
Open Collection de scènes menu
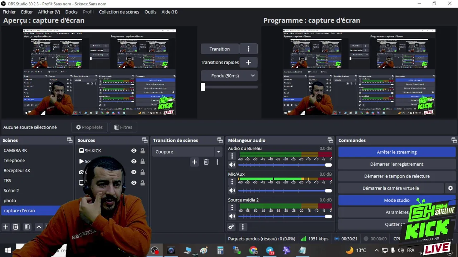pos(119,12)
